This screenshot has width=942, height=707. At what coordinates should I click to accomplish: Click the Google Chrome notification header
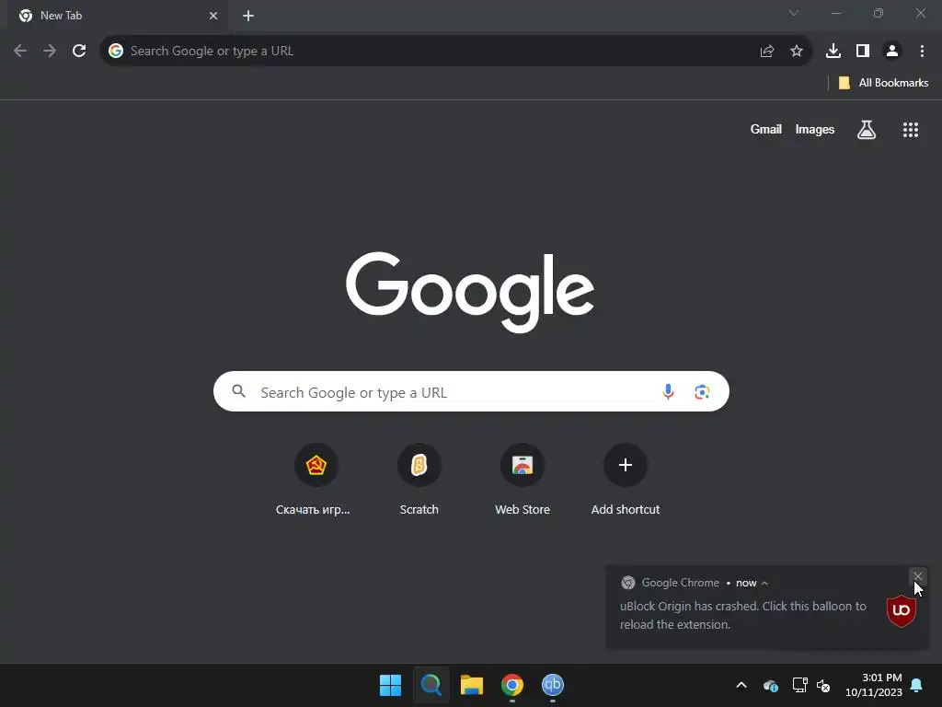(680, 583)
